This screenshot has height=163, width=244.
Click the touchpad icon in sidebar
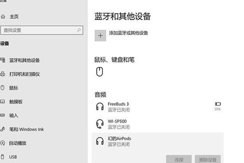3,102
